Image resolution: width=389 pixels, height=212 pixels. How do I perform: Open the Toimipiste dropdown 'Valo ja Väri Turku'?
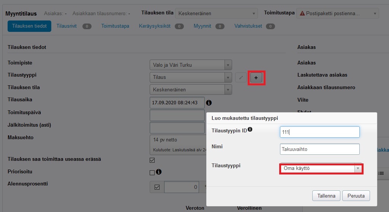click(x=190, y=65)
